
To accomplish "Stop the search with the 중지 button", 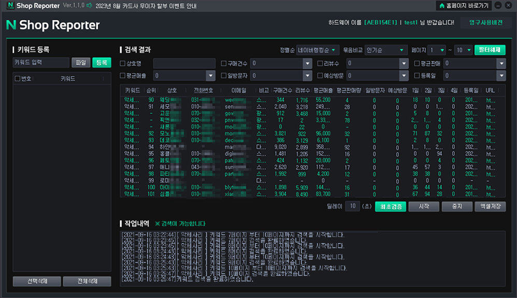I will (x=457, y=206).
